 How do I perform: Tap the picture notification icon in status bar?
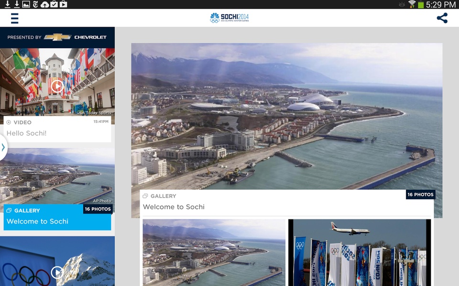click(x=26, y=4)
